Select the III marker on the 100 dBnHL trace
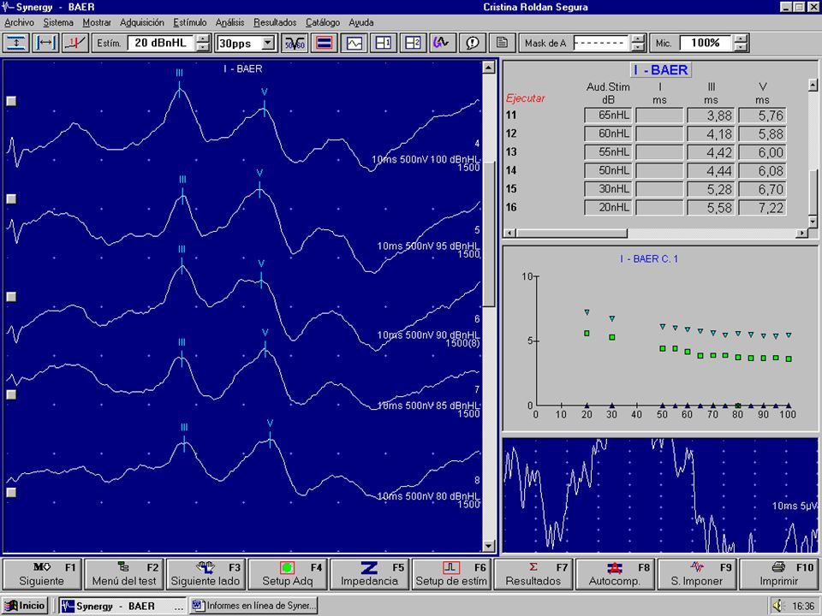This screenshot has width=822, height=616. [179, 83]
